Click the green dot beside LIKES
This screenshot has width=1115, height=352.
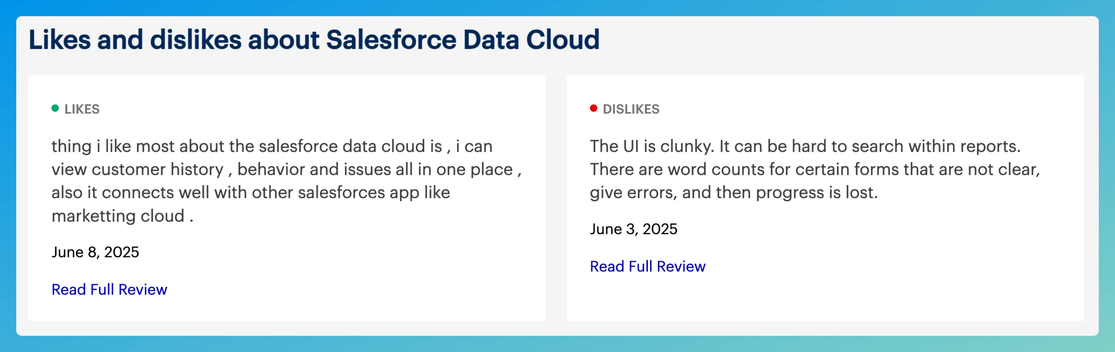point(55,109)
